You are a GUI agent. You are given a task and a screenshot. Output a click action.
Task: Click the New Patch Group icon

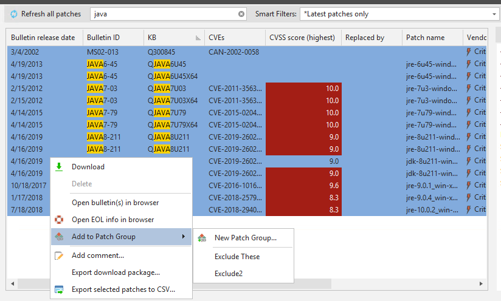tap(202, 238)
